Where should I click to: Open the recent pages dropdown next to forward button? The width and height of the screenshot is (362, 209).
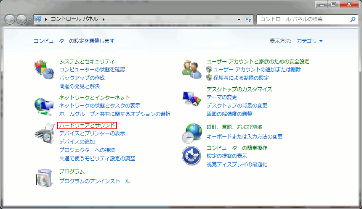30,20
